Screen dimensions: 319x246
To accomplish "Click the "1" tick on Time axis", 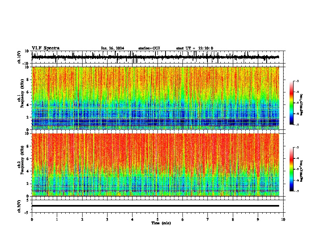I will click(57, 219).
